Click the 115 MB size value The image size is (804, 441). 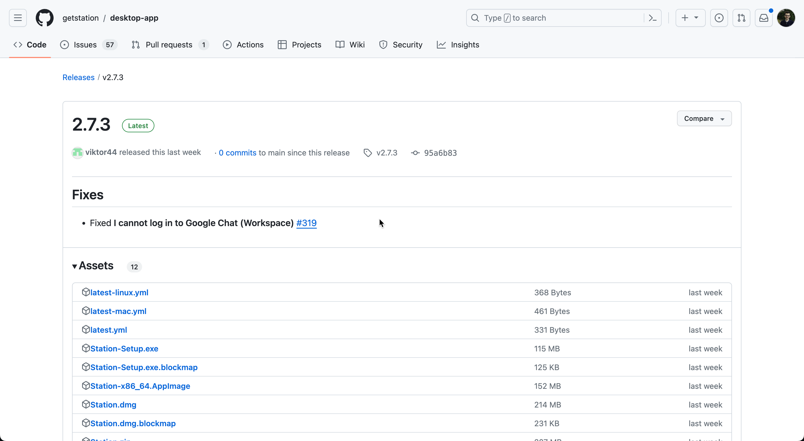click(x=547, y=349)
